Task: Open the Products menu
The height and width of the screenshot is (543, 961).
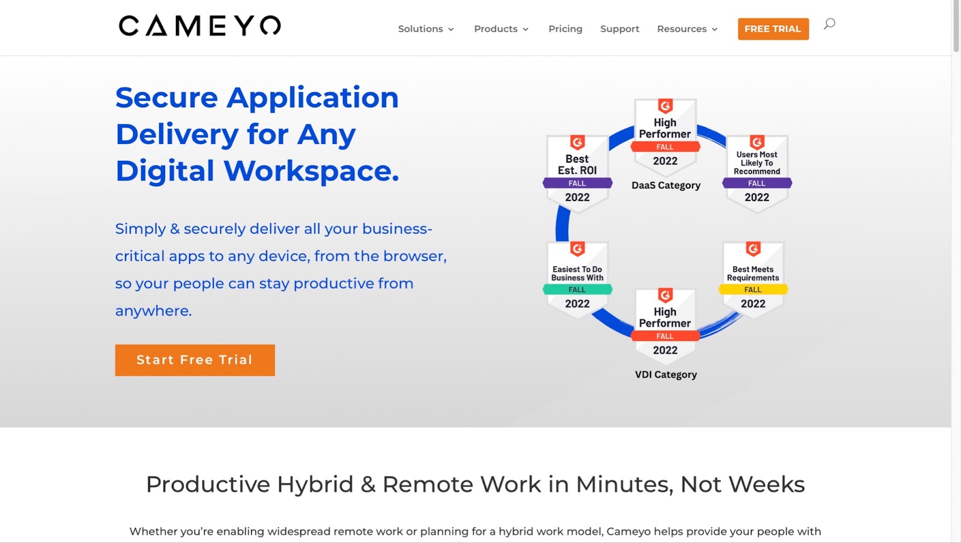Action: 502,29
